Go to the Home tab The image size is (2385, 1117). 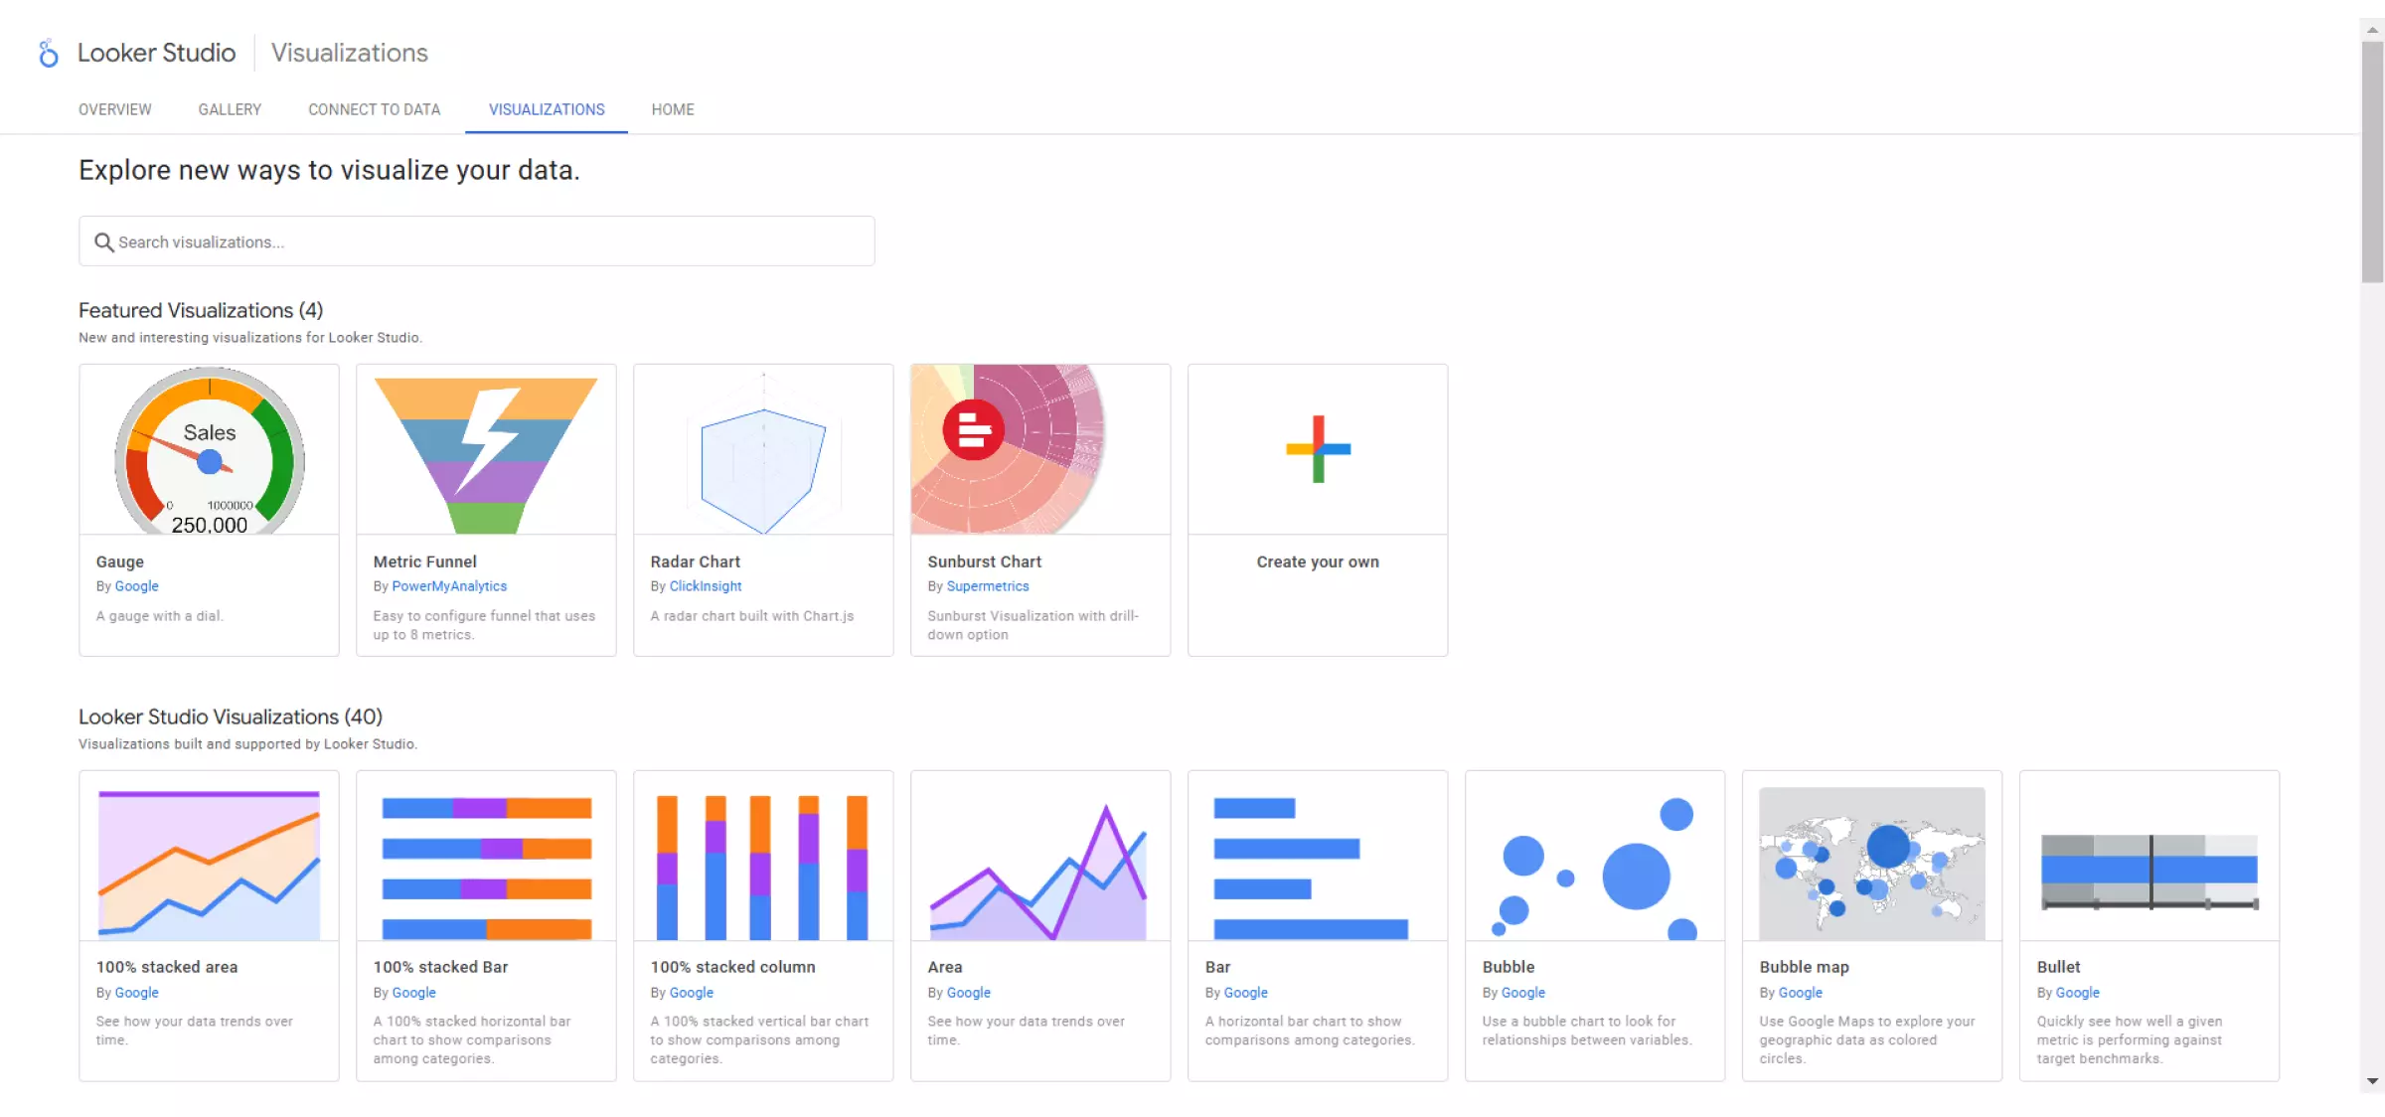(x=673, y=109)
